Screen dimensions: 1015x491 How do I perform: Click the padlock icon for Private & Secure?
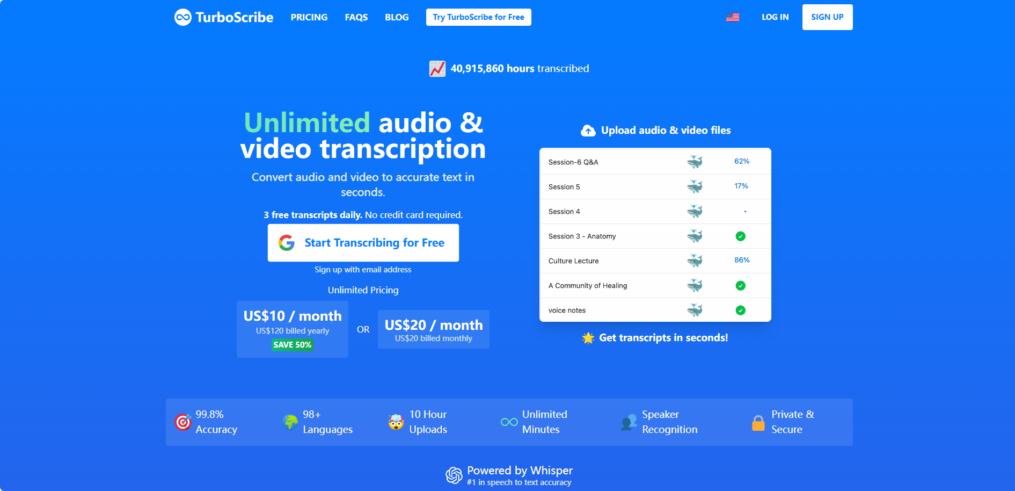click(758, 423)
